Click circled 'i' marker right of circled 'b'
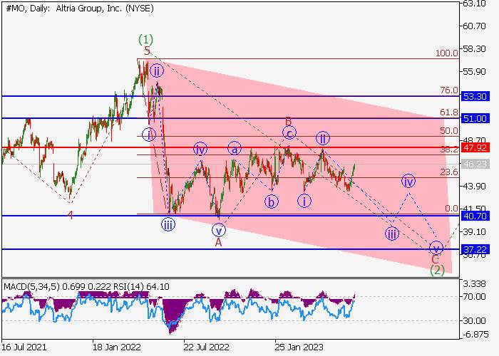This screenshot has width=499, height=356. tap(304, 201)
